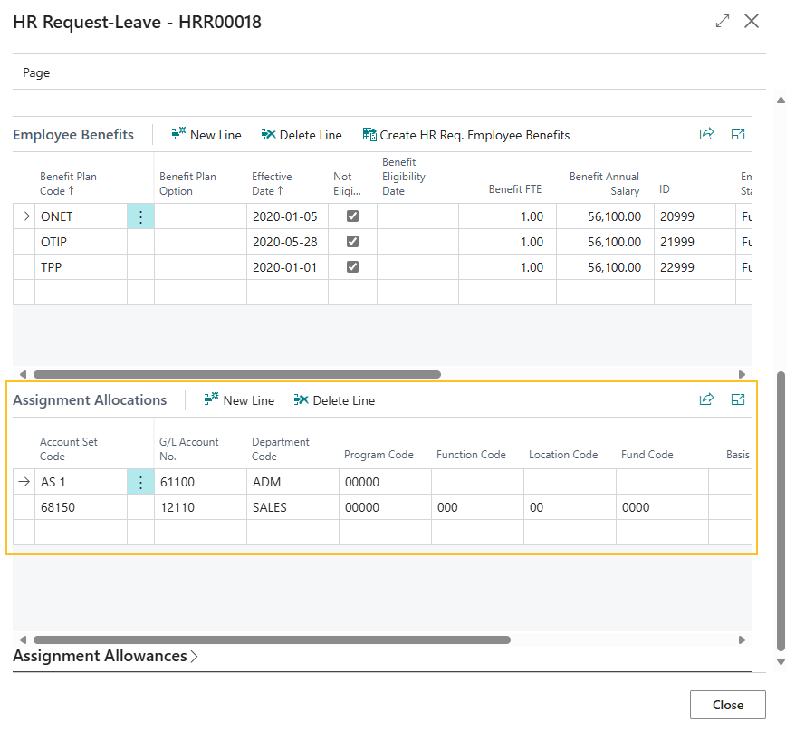
Task: Pop out the Assignment Allocations panel
Action: click(738, 399)
